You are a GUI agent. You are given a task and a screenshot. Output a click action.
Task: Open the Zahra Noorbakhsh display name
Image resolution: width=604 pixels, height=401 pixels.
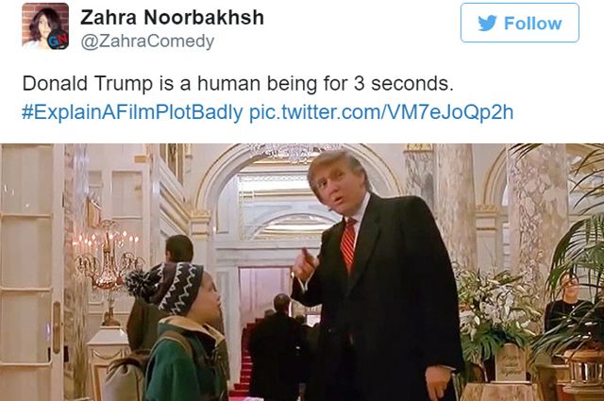(172, 17)
